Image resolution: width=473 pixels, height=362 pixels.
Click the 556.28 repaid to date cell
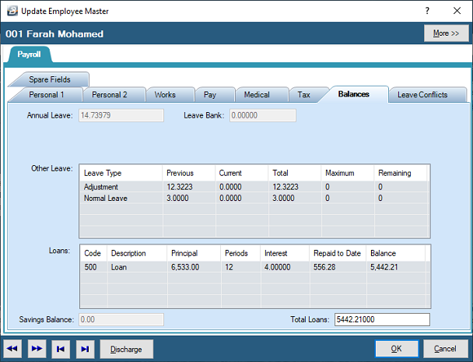338,267
